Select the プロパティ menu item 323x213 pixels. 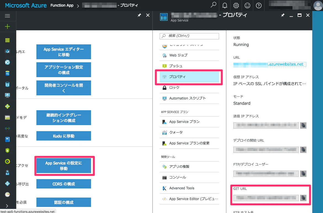(189, 77)
